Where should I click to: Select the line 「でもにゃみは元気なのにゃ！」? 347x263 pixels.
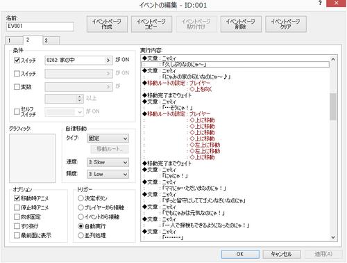tap(235, 213)
